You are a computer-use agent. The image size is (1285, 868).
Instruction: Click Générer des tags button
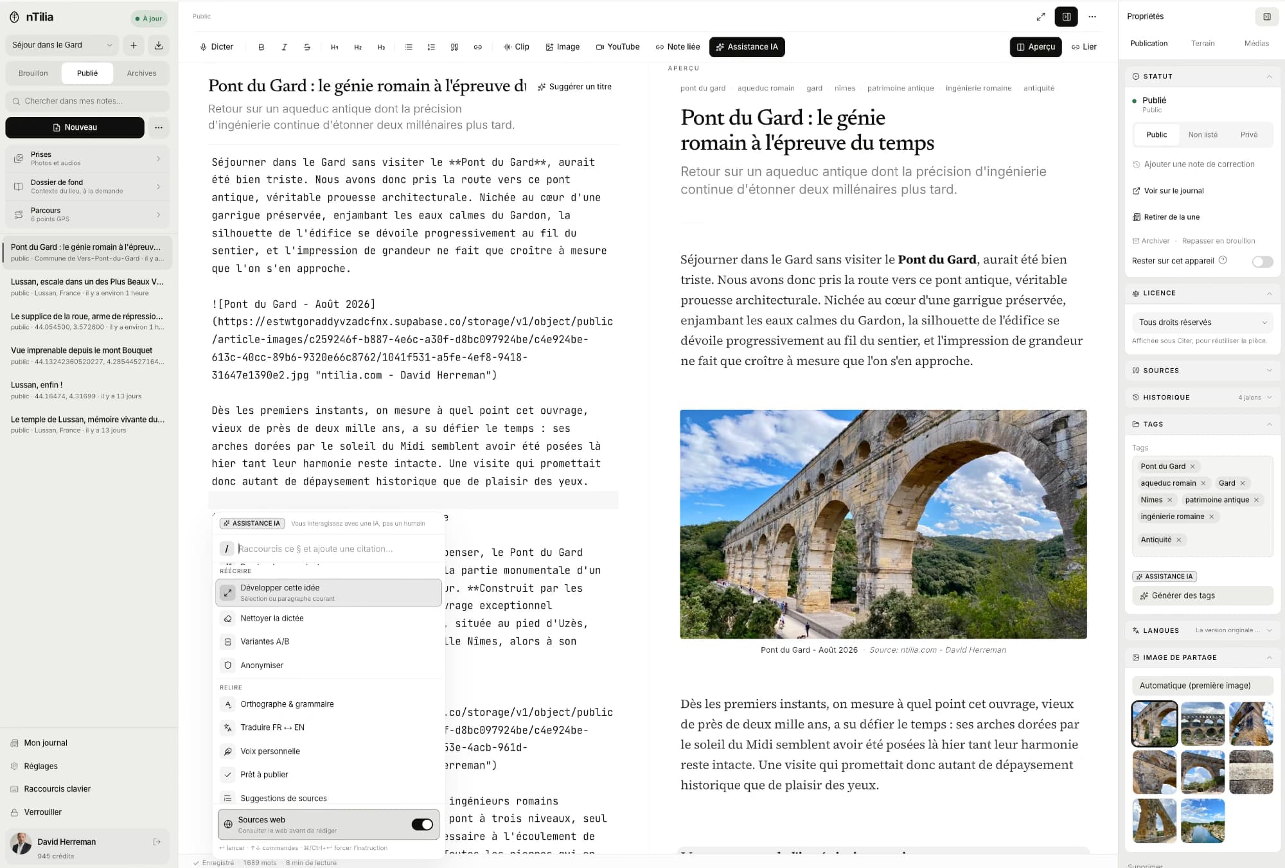[x=1203, y=596]
